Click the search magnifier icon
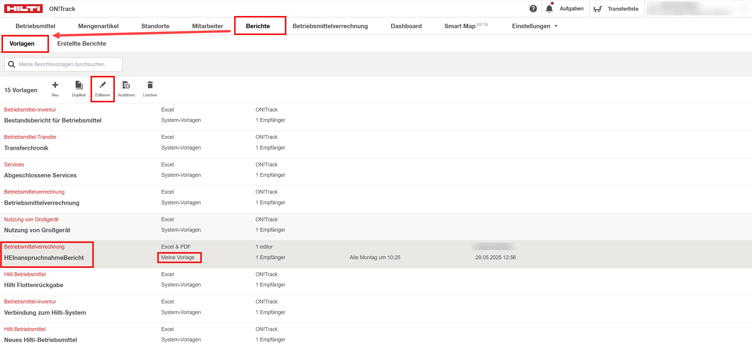 click(12, 64)
